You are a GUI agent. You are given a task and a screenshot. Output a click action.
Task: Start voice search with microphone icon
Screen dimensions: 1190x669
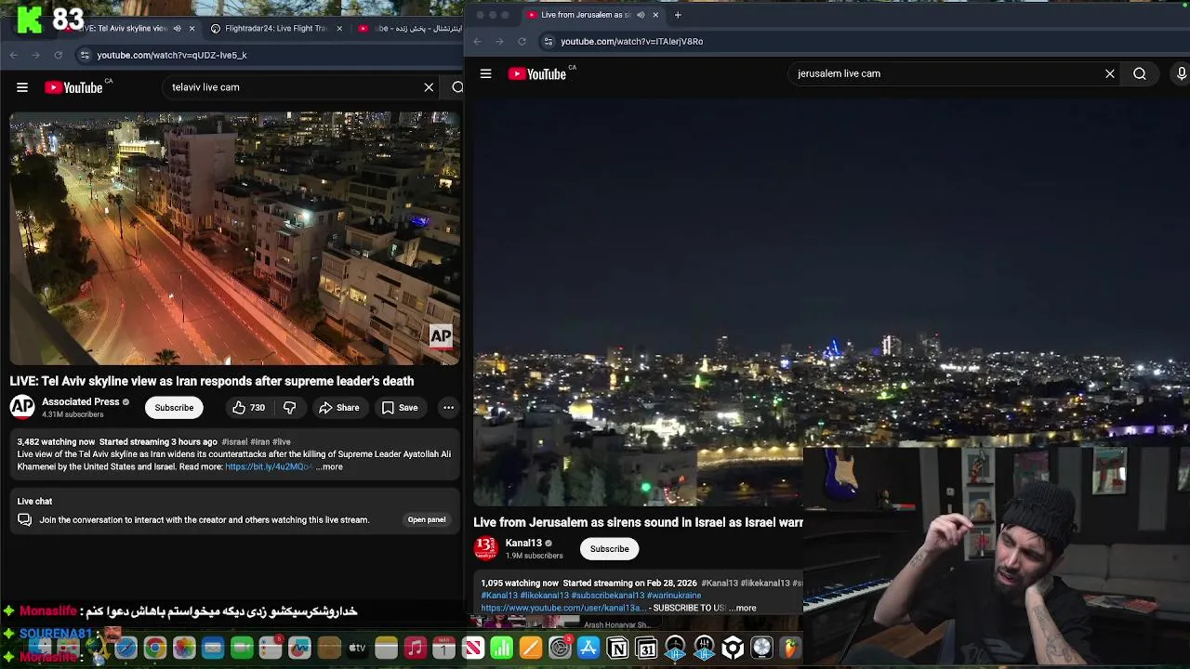click(x=1181, y=73)
